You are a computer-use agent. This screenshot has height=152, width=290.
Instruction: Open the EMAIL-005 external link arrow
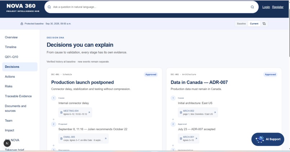[106, 138]
